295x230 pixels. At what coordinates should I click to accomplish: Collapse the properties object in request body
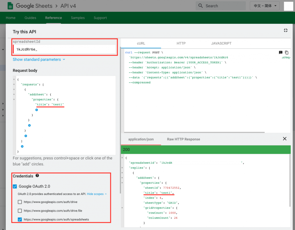(14, 99)
